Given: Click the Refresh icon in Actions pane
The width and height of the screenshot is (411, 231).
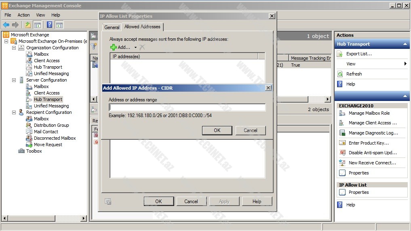Looking at the screenshot, I should (x=340, y=74).
